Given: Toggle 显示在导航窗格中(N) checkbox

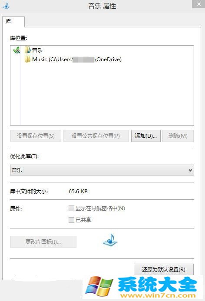Looking at the screenshot, I should pyautogui.click(x=71, y=208).
